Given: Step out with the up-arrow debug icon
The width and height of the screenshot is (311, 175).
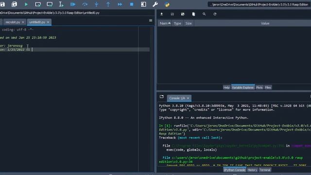Looking at the screenshot, I should pos(108,4).
